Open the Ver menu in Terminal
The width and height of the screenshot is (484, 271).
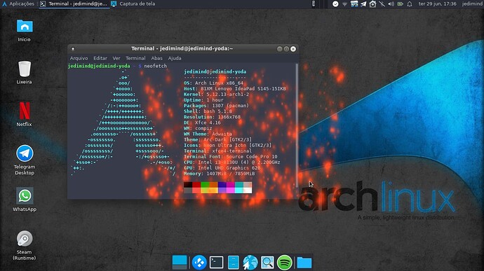(x=116, y=58)
